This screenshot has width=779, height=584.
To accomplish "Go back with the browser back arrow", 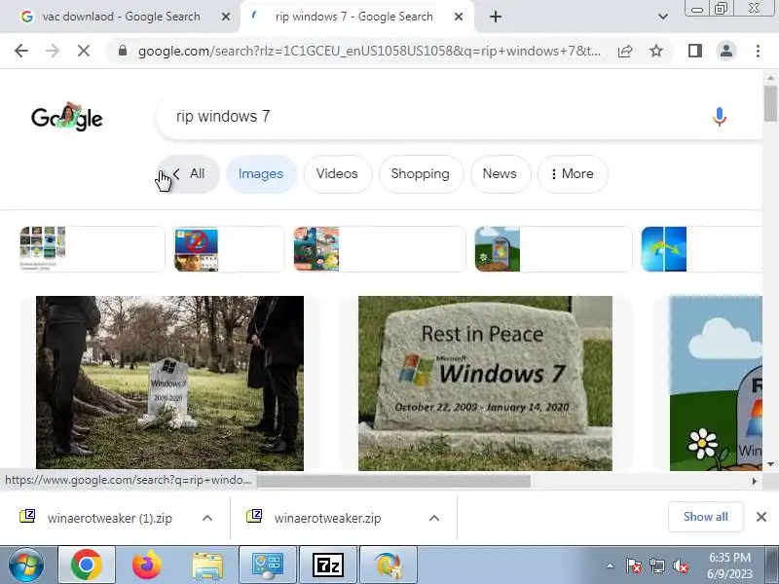I will (x=21, y=51).
